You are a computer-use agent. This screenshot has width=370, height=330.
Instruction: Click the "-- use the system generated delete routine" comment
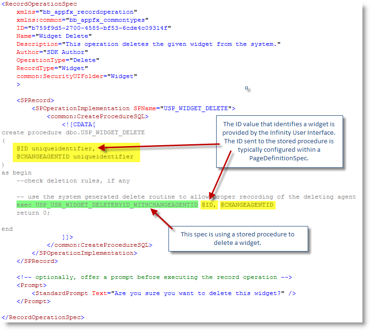tap(186, 197)
